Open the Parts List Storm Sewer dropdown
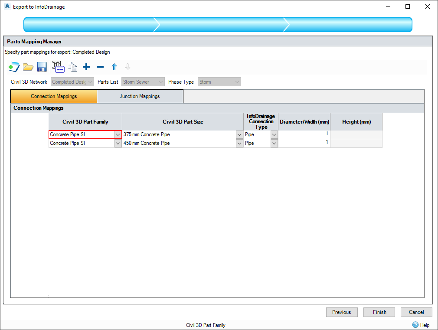The width and height of the screenshot is (438, 330). tap(143, 82)
